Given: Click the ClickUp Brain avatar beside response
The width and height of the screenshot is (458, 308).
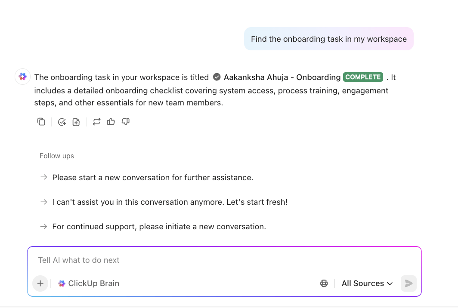Looking at the screenshot, I should coord(23,77).
